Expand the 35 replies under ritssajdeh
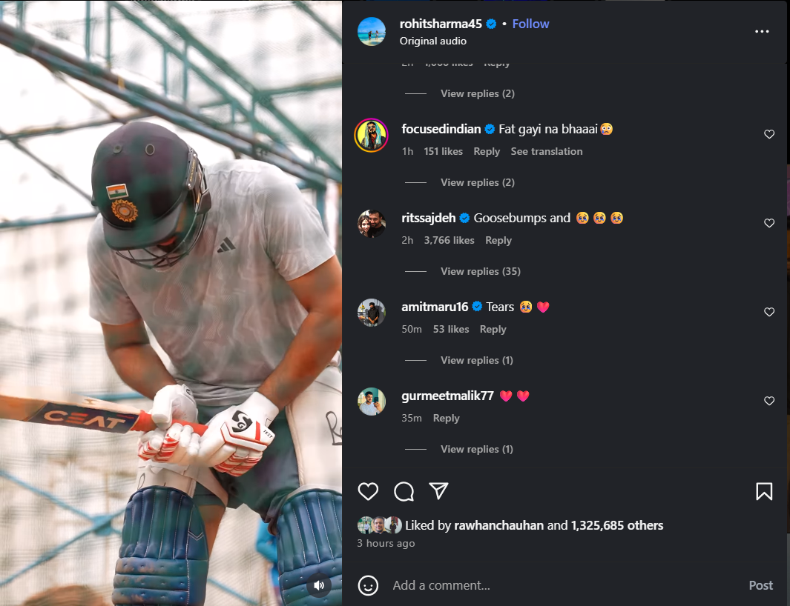790x606 pixels. (480, 271)
